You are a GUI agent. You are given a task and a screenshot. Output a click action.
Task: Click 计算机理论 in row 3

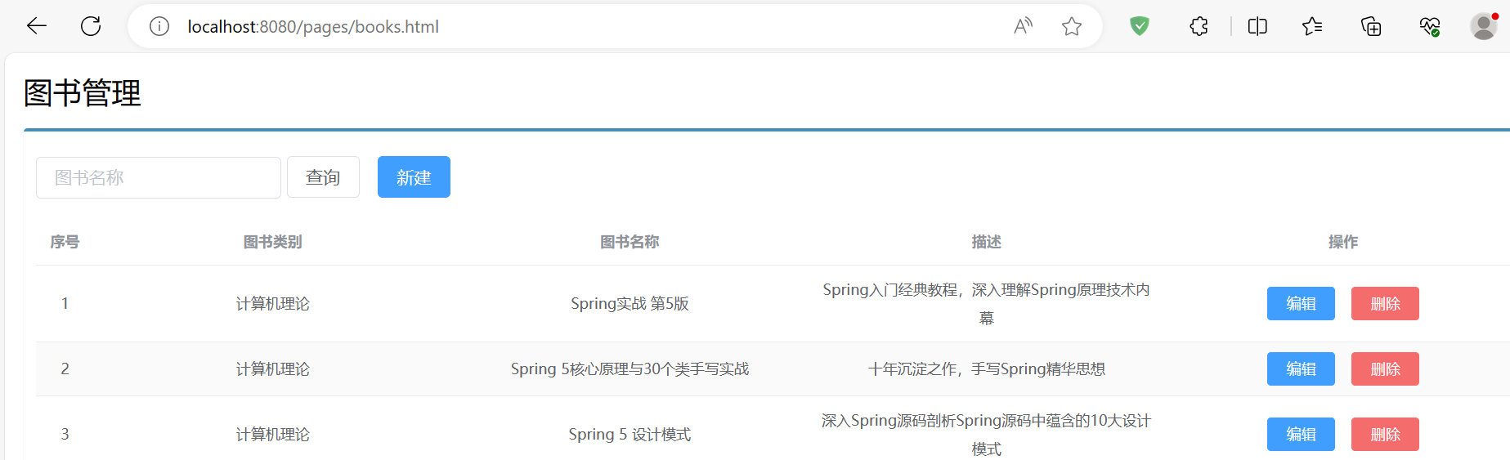click(273, 434)
